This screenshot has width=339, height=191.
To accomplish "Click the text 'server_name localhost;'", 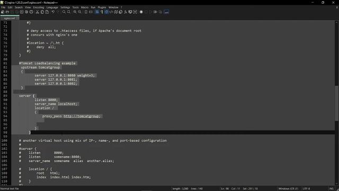I will (56, 104).
